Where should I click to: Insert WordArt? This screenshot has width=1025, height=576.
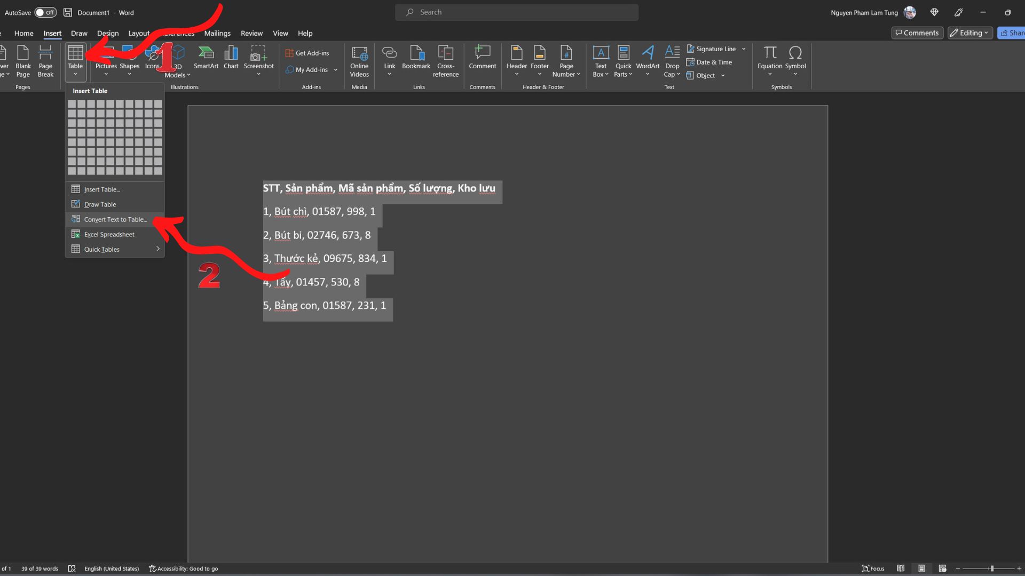[648, 61]
